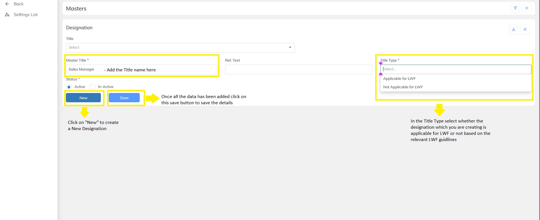540x220 pixels.
Task: Choose 'Applicable for LWF' option
Action: pos(456,79)
